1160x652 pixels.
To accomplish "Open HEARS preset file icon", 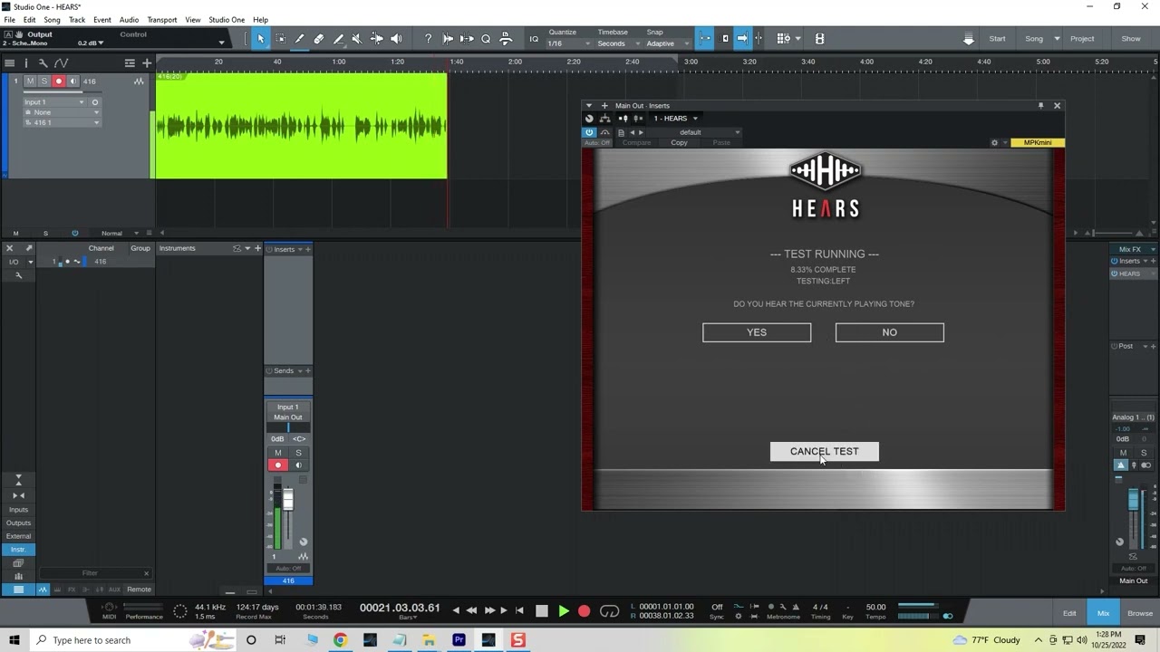I will [x=621, y=132].
